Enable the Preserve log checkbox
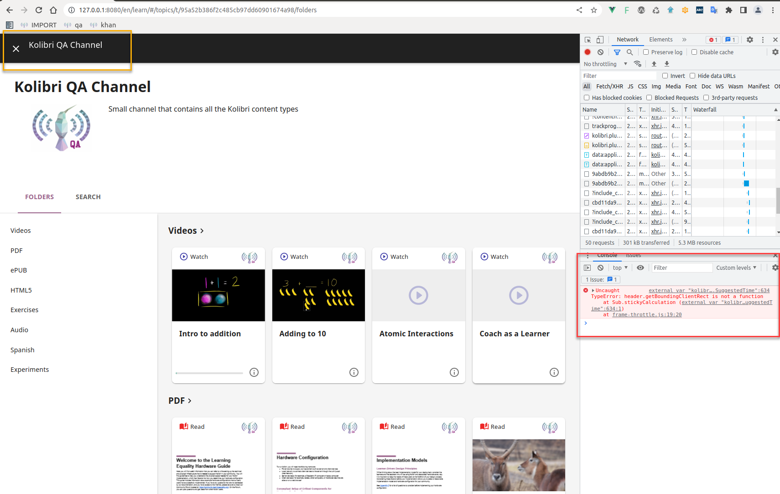Image resolution: width=780 pixels, height=494 pixels. [646, 52]
